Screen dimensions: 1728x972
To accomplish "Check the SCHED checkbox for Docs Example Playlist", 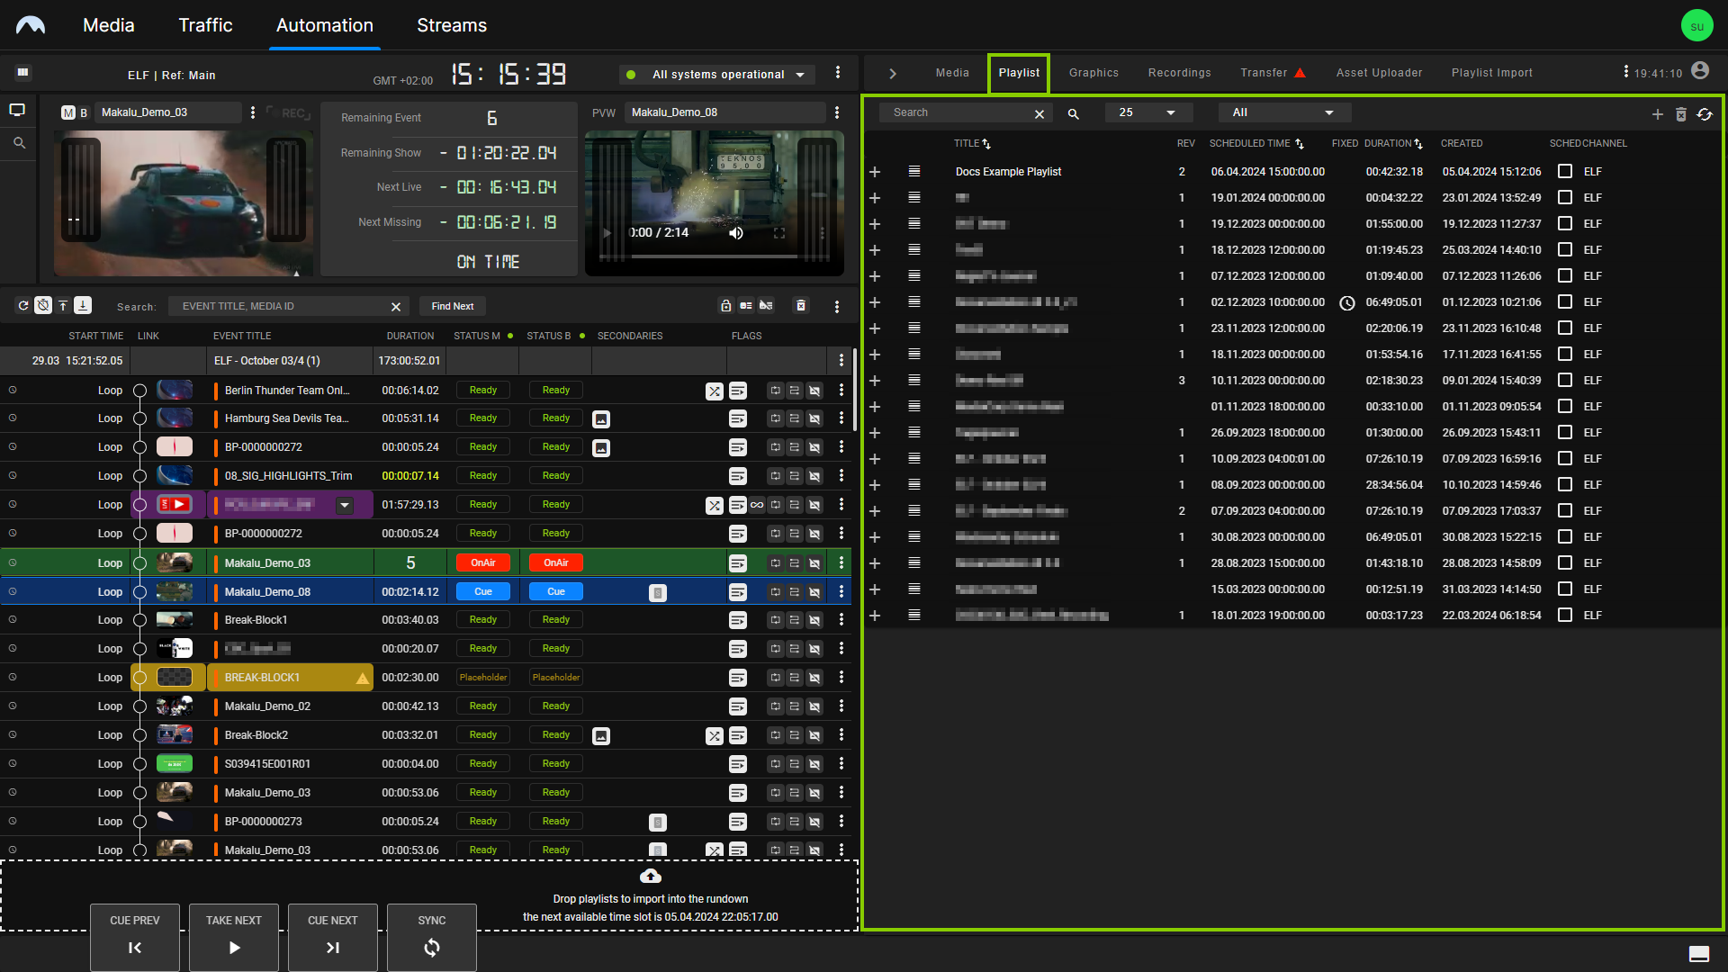I will (1565, 171).
